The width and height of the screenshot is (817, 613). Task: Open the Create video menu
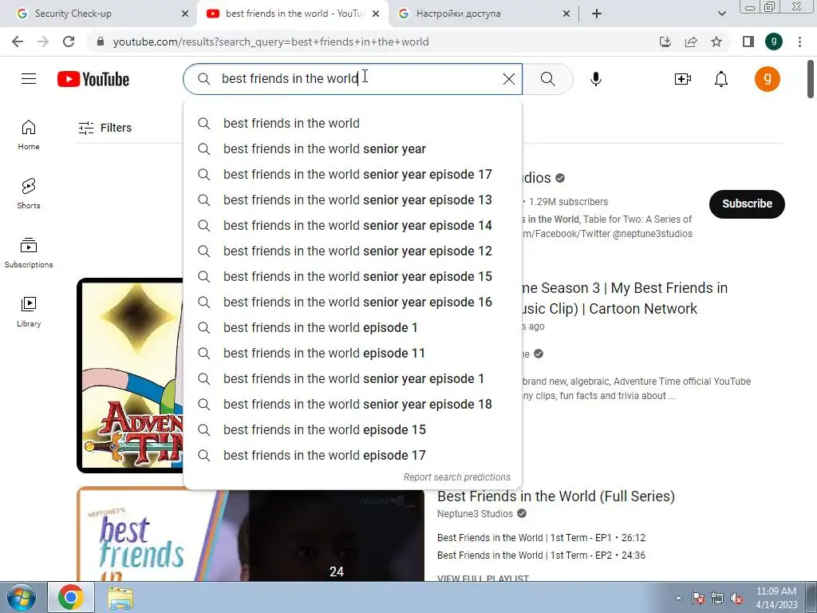tap(683, 79)
